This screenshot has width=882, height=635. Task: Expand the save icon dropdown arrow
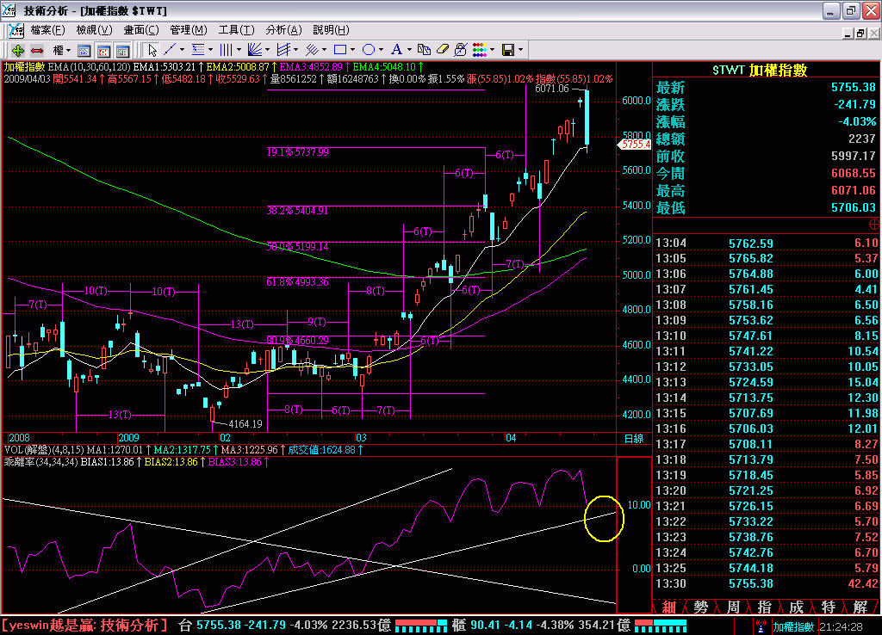click(521, 50)
